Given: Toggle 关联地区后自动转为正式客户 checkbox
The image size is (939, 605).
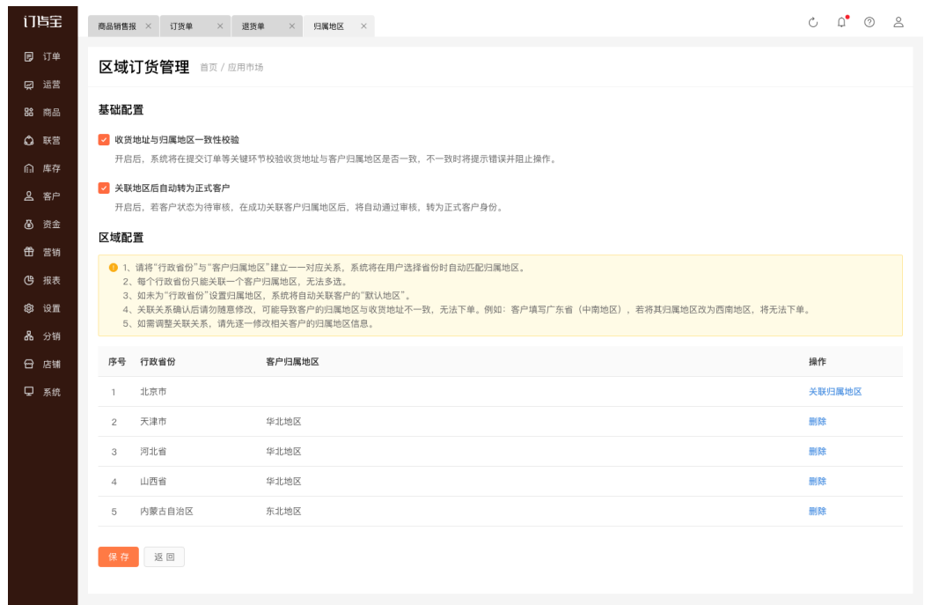Looking at the screenshot, I should point(104,188).
